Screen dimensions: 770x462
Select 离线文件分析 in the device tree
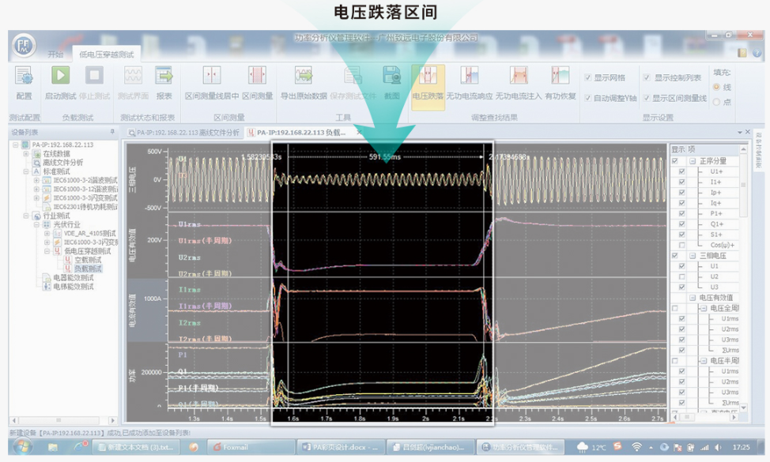(63, 163)
